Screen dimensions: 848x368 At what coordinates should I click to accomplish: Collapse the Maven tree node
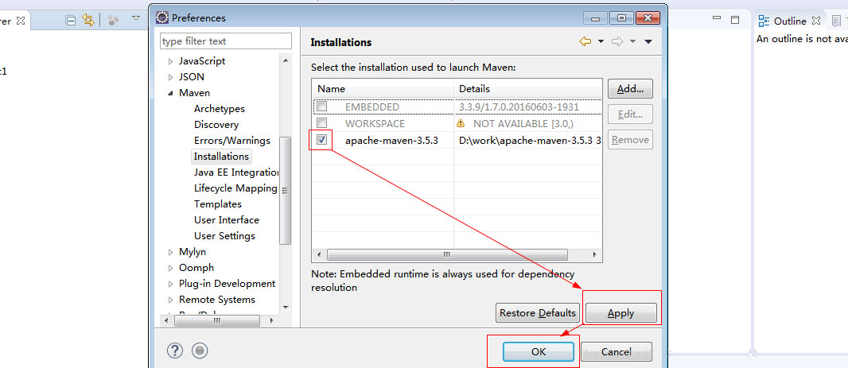click(x=170, y=93)
